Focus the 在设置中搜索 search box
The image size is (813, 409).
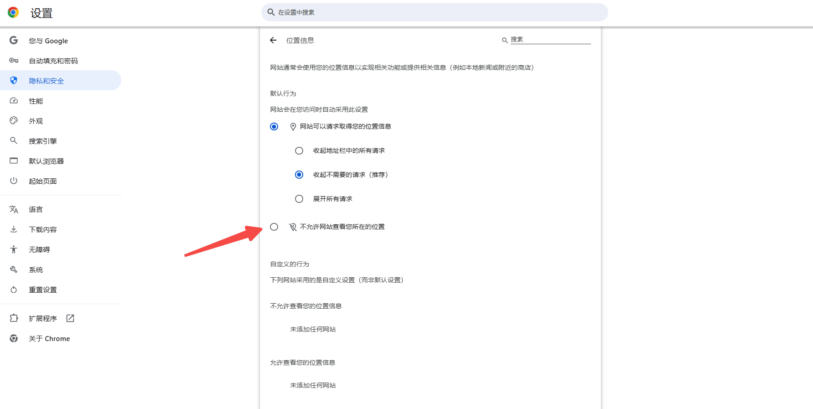pyautogui.click(x=435, y=12)
